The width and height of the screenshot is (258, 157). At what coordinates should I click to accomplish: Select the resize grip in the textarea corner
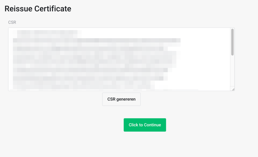pyautogui.click(x=233, y=89)
